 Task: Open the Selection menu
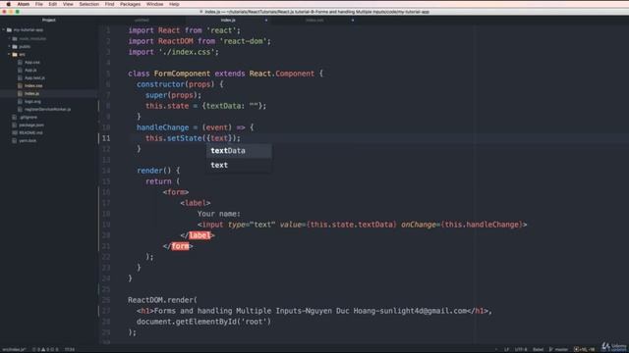click(x=89, y=4)
